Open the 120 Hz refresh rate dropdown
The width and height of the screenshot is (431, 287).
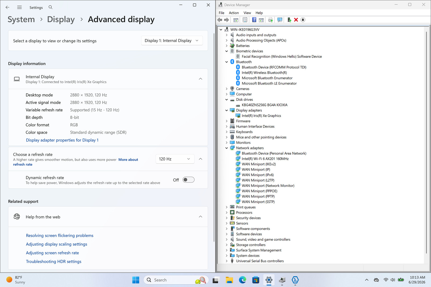(175, 159)
